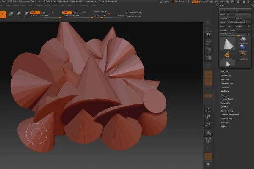Expand the Deformation section
The height and width of the screenshot is (169, 254).
227,83
